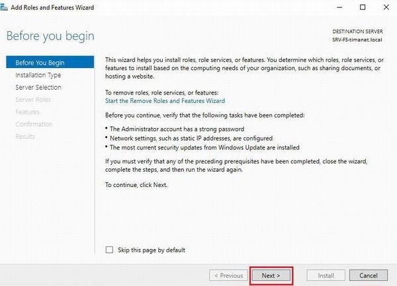Click the Administrator account strong password line
The height and width of the screenshot is (286, 397).
(177, 129)
